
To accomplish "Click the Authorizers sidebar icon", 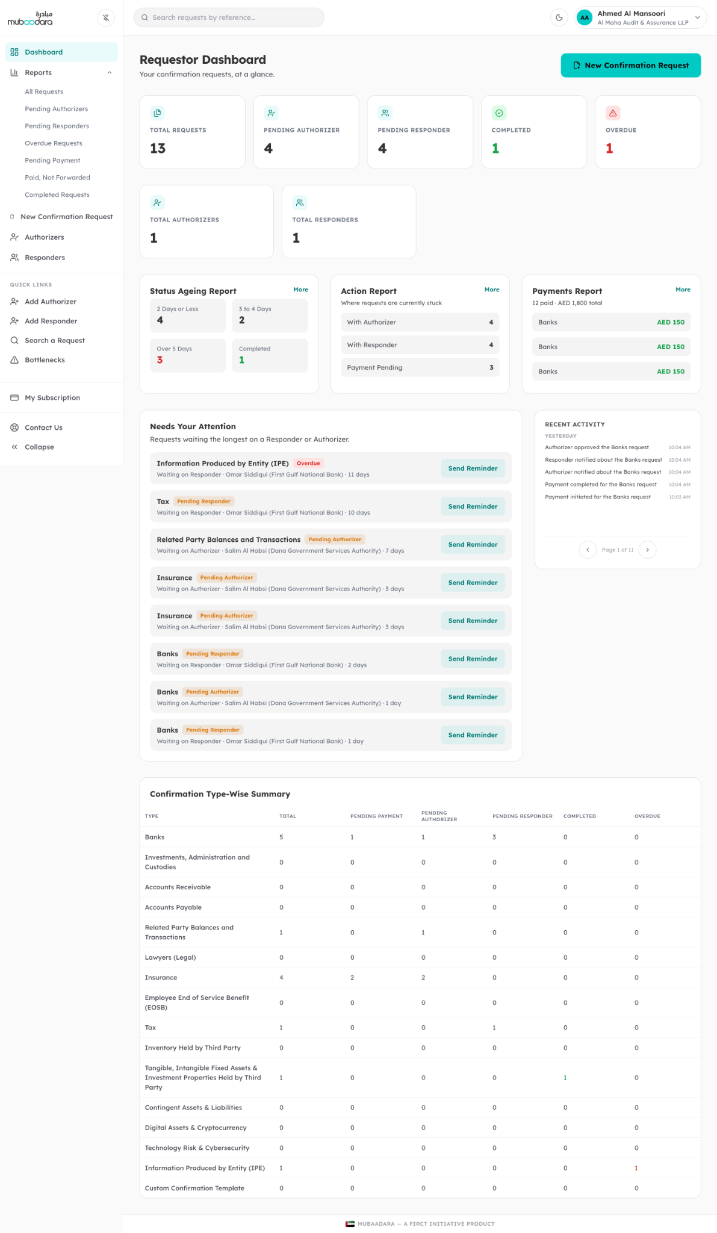I will (14, 237).
